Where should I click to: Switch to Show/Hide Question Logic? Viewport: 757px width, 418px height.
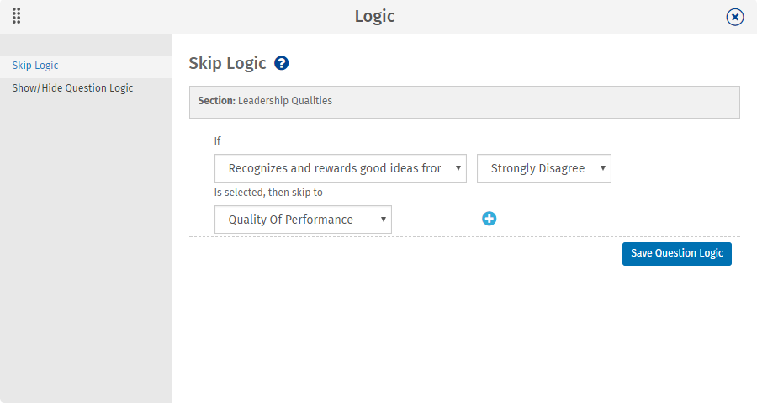pyautogui.click(x=72, y=88)
